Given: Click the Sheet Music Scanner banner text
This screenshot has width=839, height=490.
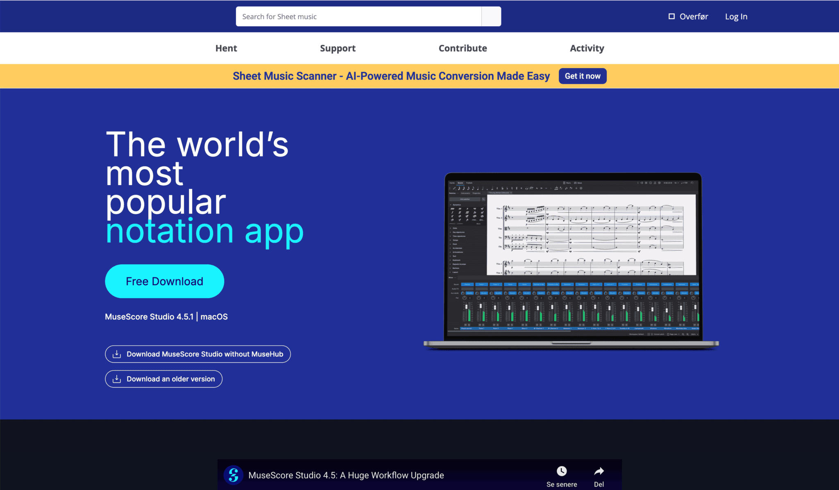Looking at the screenshot, I should pos(391,76).
